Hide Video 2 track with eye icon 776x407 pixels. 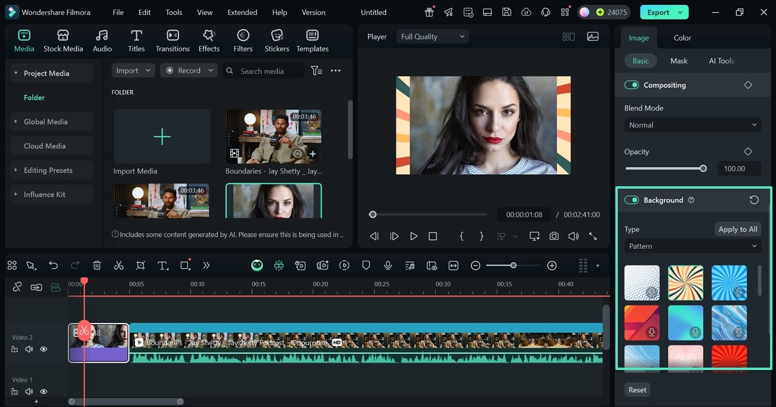(44, 349)
